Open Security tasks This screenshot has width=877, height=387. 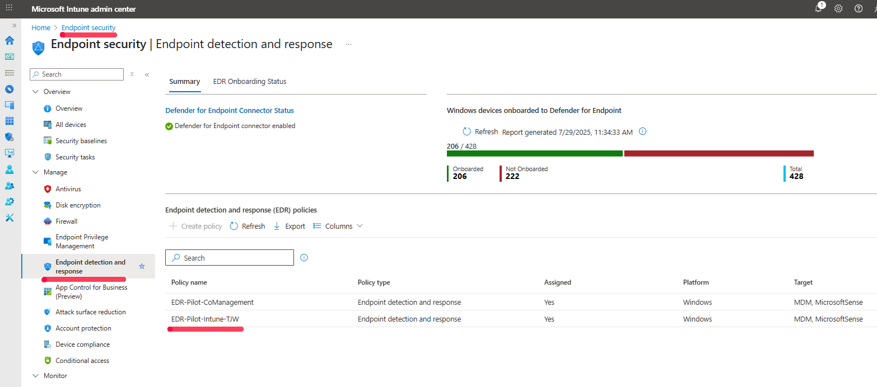75,157
